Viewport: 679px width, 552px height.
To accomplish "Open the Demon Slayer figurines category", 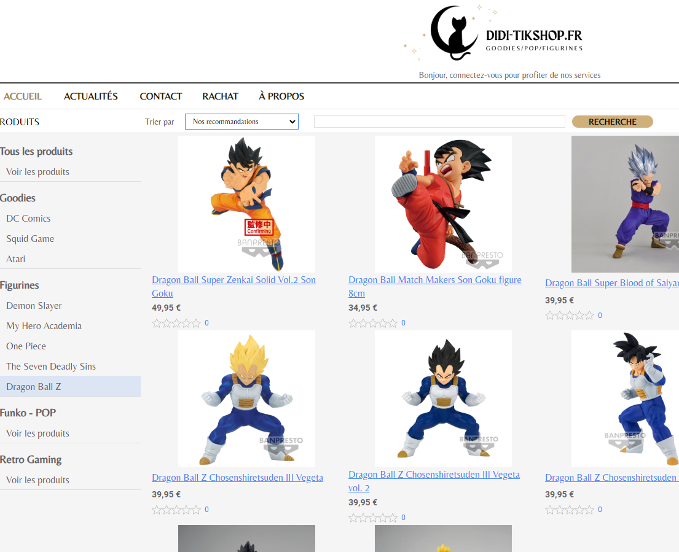I will [x=34, y=306].
